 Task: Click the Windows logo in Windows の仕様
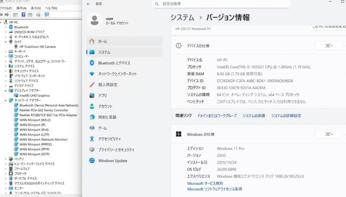[x=179, y=134]
